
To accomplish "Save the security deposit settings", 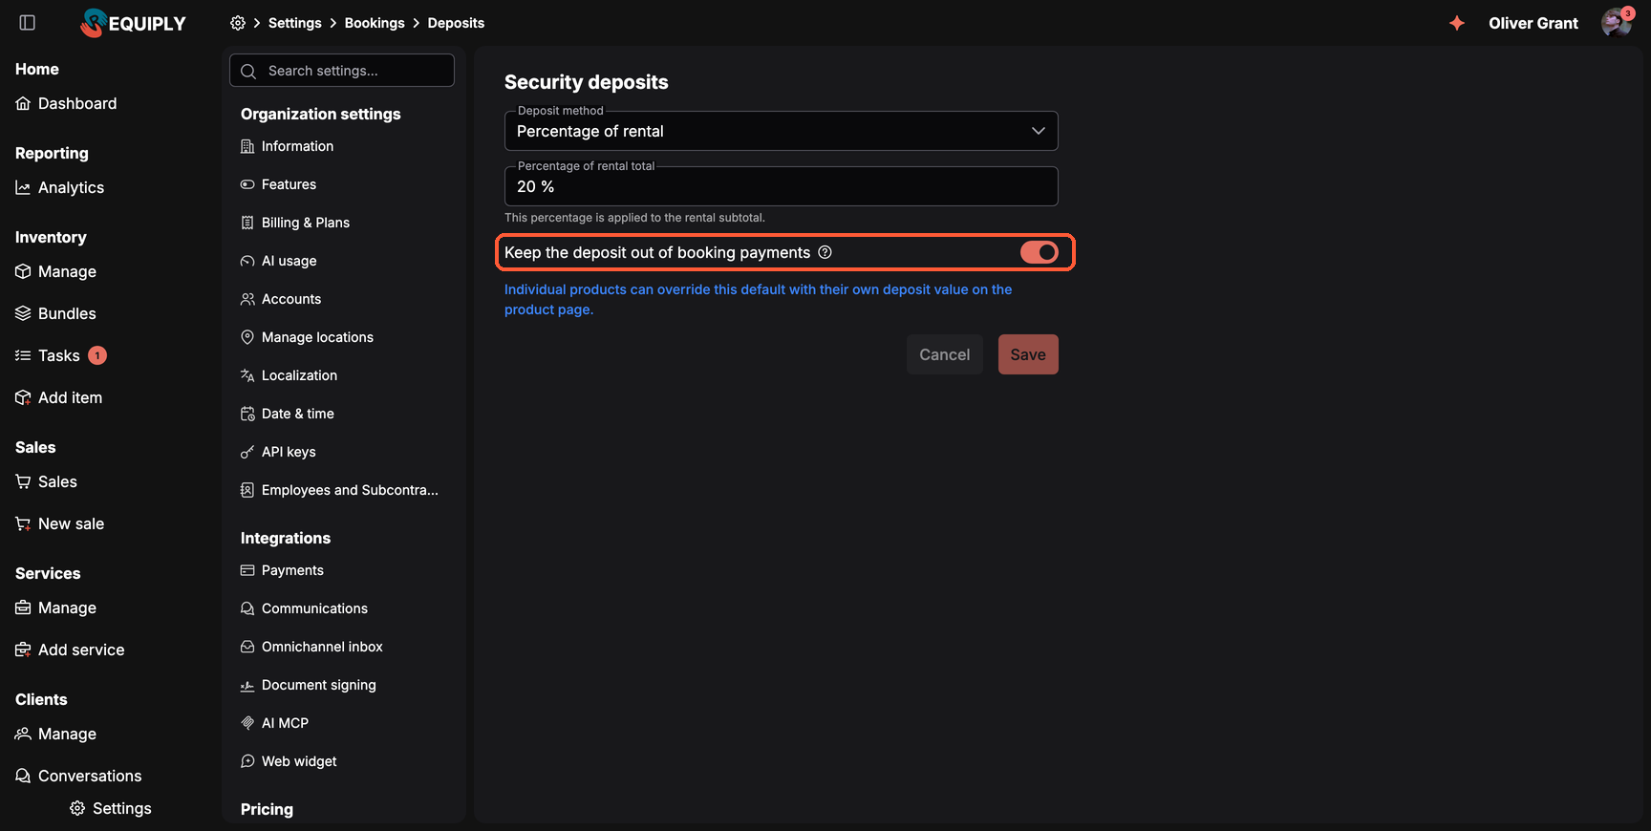I will [1028, 354].
